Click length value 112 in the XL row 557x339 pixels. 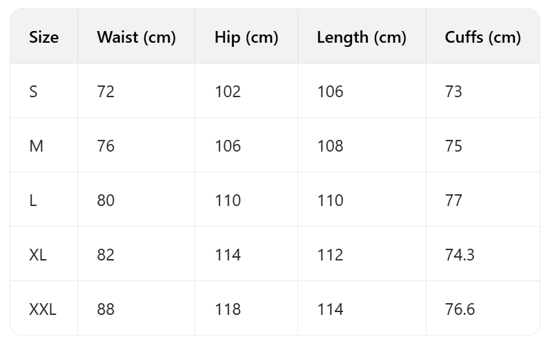point(330,255)
